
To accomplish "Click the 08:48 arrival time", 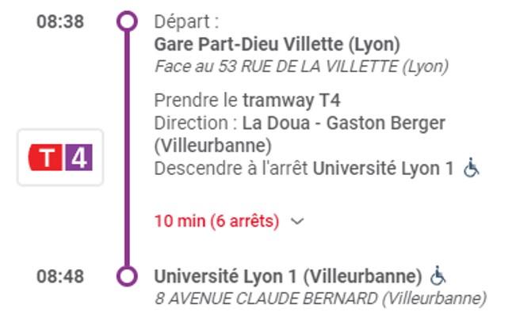I will point(60,276).
